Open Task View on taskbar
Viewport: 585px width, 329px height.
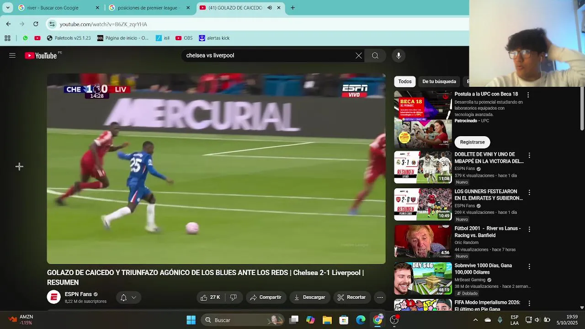pyautogui.click(x=294, y=320)
